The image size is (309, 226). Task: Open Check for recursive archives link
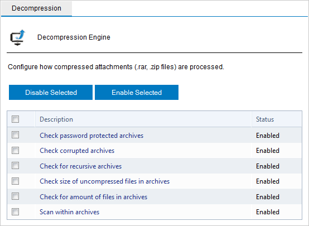(81, 166)
